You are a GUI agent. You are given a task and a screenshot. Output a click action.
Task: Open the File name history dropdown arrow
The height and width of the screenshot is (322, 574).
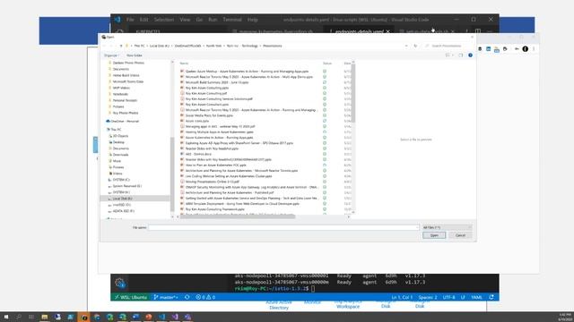(417, 227)
